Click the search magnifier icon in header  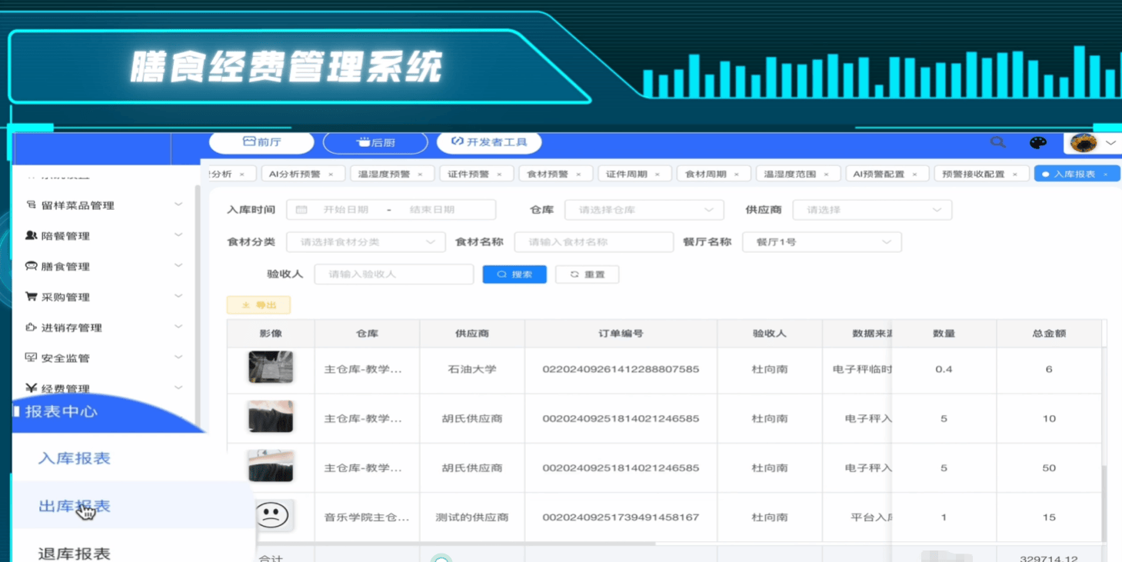tap(997, 142)
